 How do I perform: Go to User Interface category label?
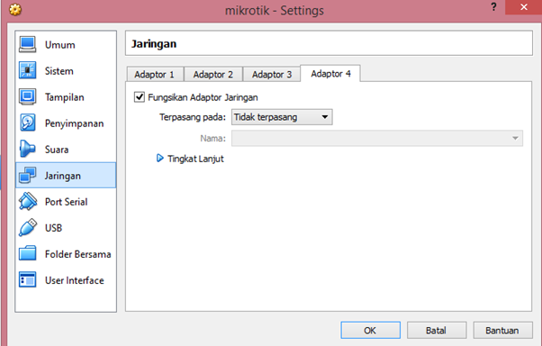75,280
